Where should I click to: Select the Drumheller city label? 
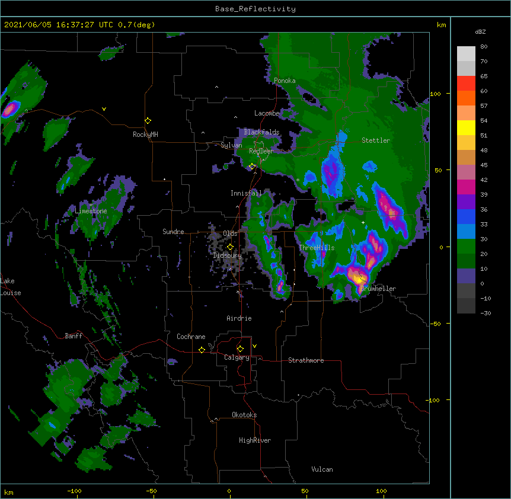point(378,289)
